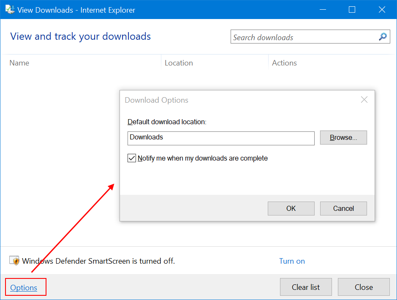Maximize the View Downloads window
397x300 pixels.
point(352,10)
